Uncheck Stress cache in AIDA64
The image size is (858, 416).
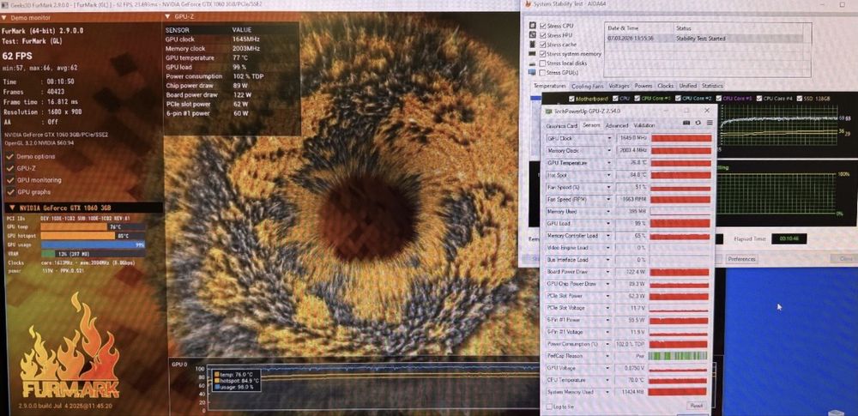click(x=542, y=45)
